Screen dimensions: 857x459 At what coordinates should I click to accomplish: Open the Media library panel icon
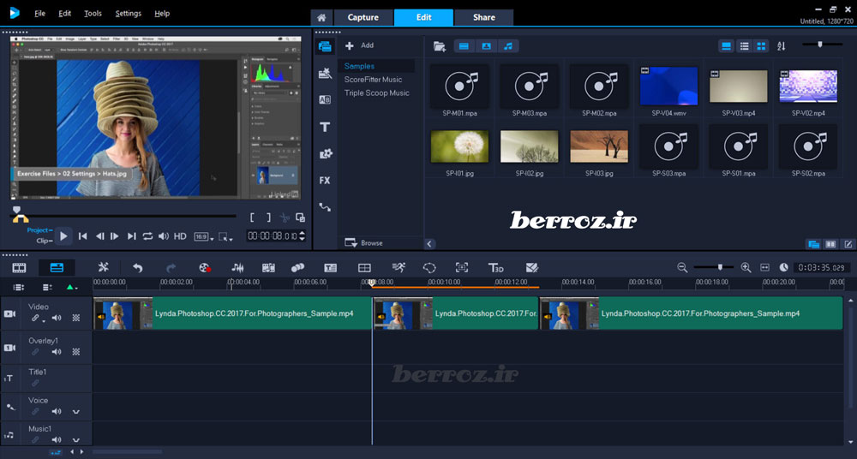tap(325, 46)
